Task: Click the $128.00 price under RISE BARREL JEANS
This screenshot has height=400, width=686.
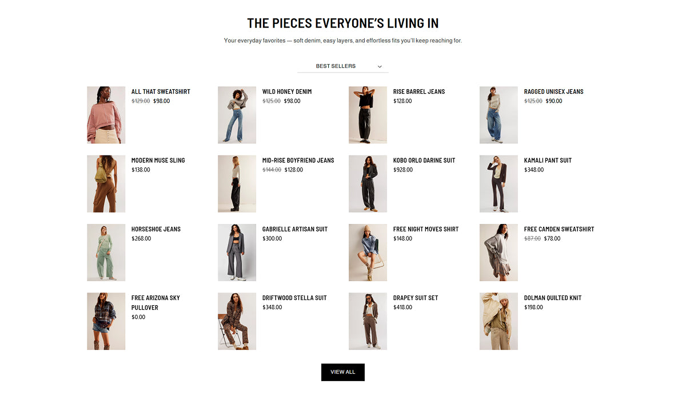Action: (404, 101)
